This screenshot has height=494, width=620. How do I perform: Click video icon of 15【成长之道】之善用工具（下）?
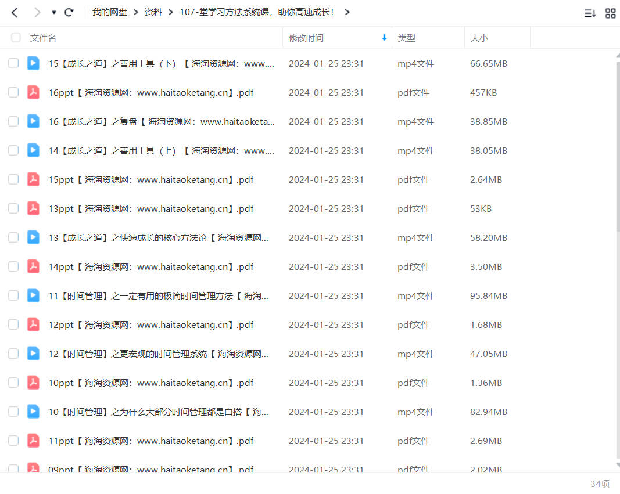[33, 63]
